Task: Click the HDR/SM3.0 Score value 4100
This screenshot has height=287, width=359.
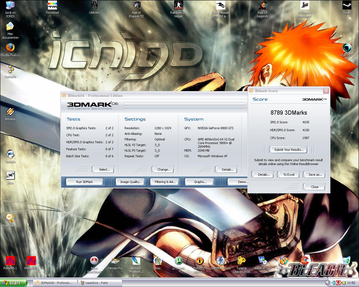Action: pos(306,130)
